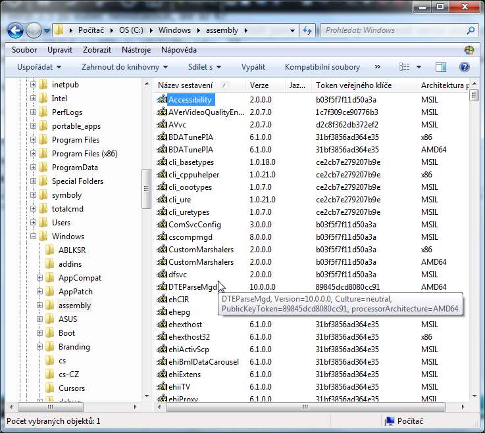Open the Zobrazit menu
Image resolution: width=485 pixels, height=433 pixels.
[97, 50]
